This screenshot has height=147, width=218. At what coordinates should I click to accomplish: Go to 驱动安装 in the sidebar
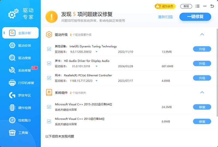pyautogui.click(x=20, y=45)
